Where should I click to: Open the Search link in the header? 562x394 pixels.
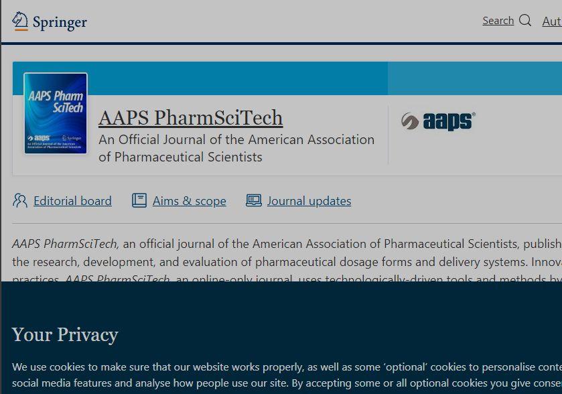497,21
